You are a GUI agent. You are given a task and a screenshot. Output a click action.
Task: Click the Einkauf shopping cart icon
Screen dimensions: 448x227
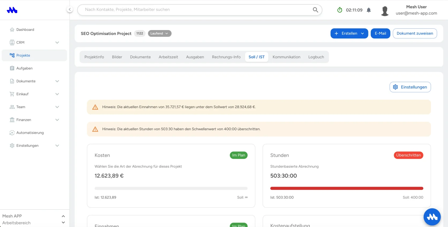point(12,94)
